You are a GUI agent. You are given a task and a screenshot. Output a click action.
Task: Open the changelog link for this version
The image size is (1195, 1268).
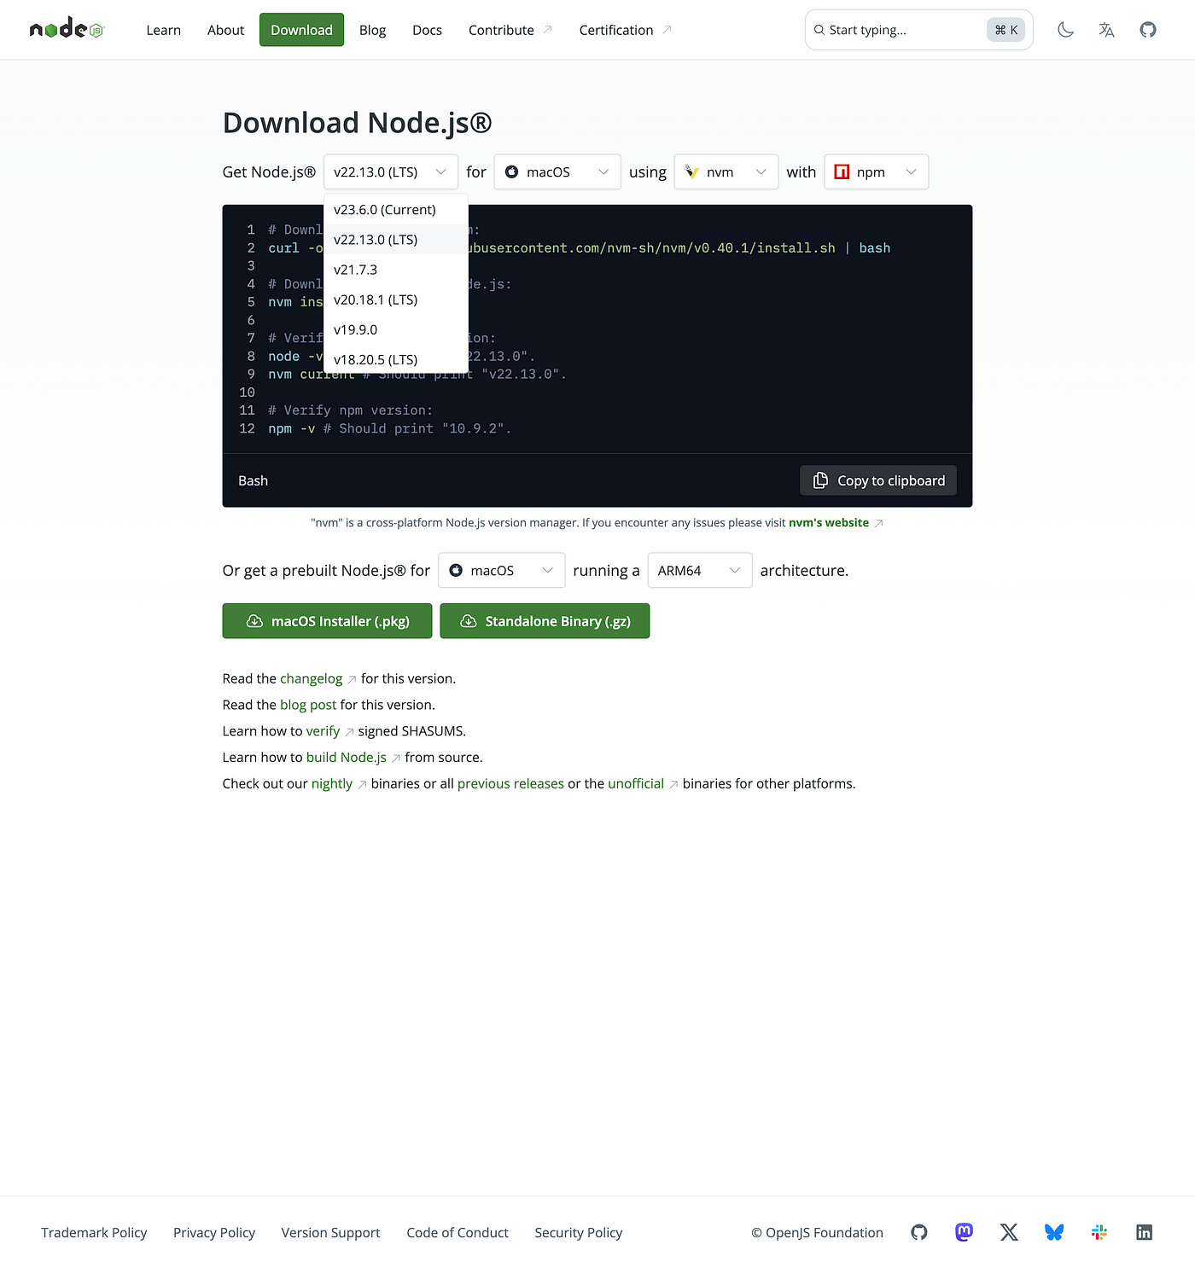(x=312, y=678)
